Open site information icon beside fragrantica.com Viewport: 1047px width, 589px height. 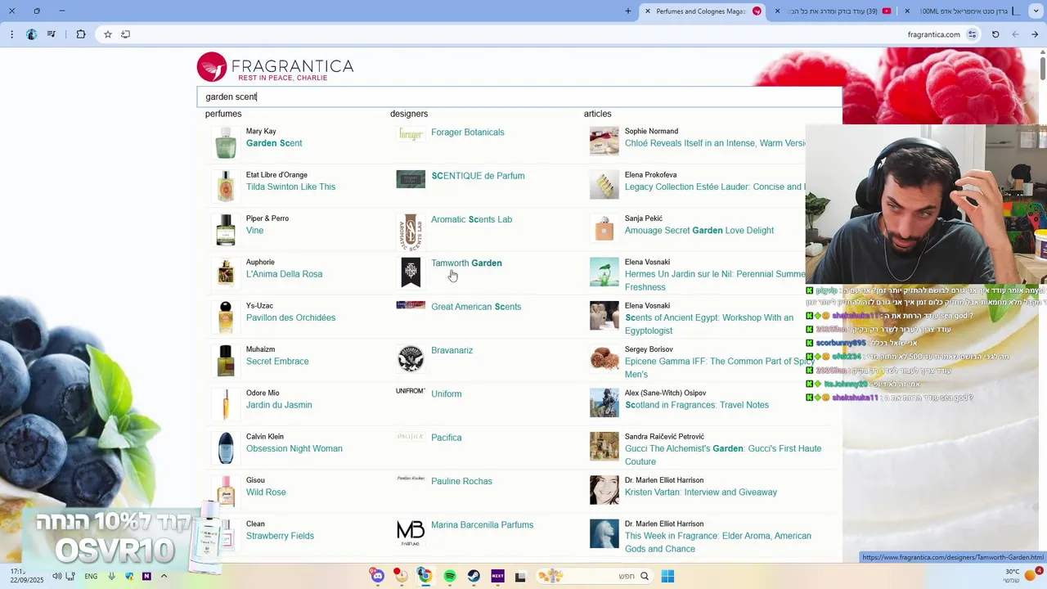972,34
